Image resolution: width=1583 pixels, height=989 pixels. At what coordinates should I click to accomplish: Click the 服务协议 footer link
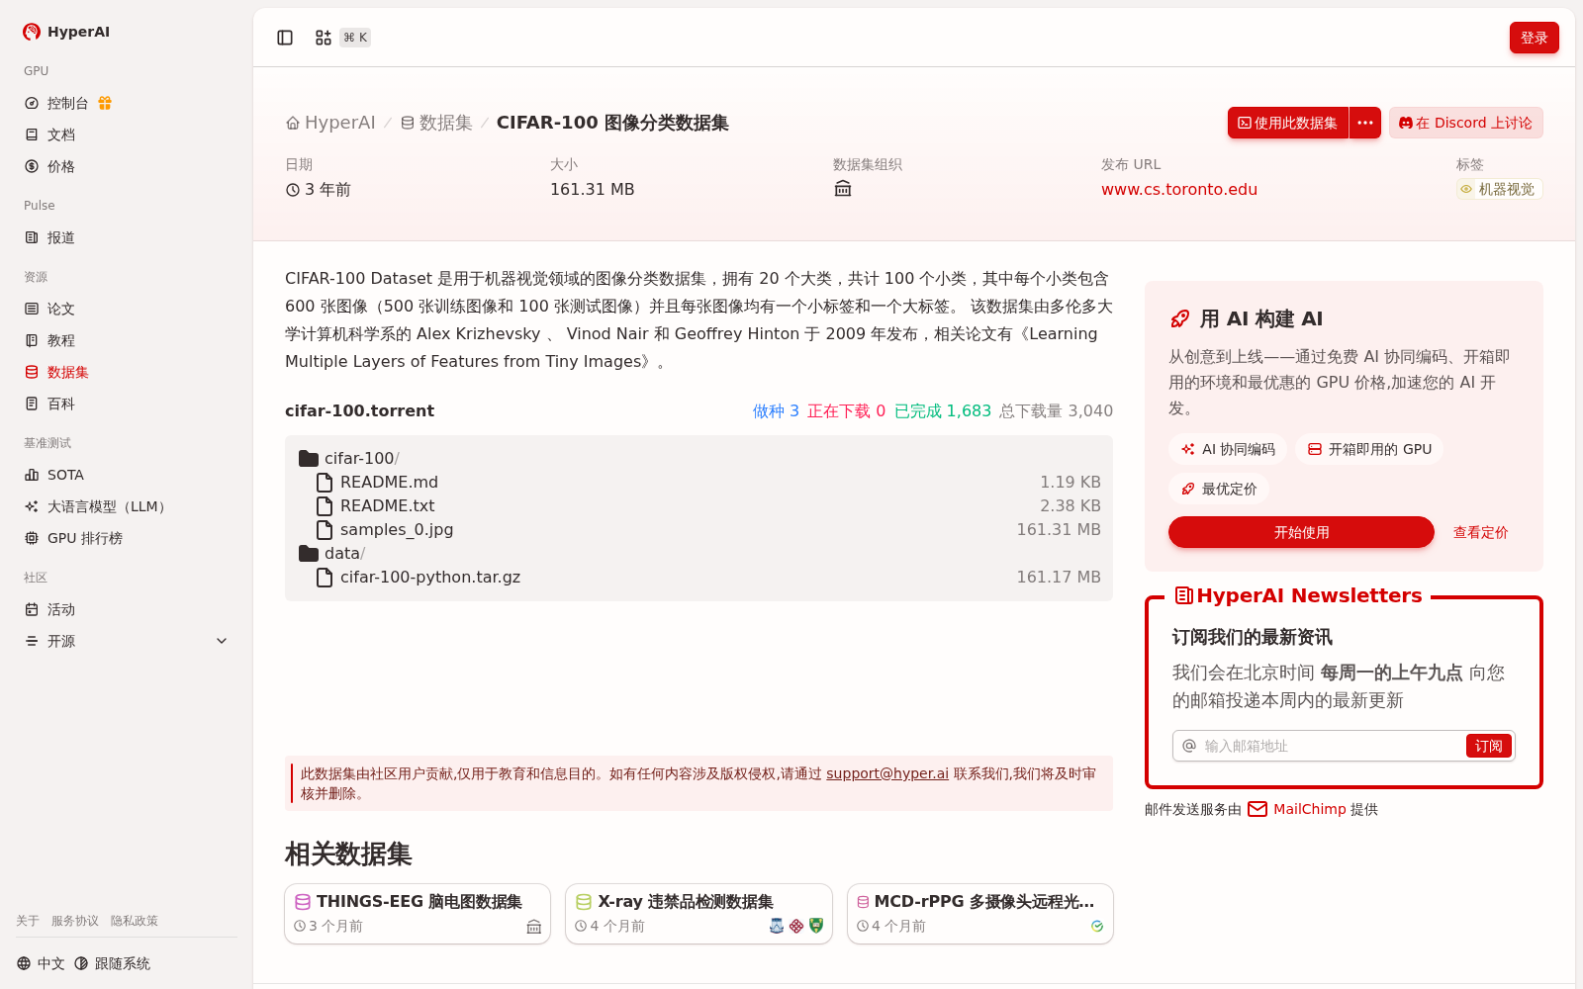[x=75, y=921]
